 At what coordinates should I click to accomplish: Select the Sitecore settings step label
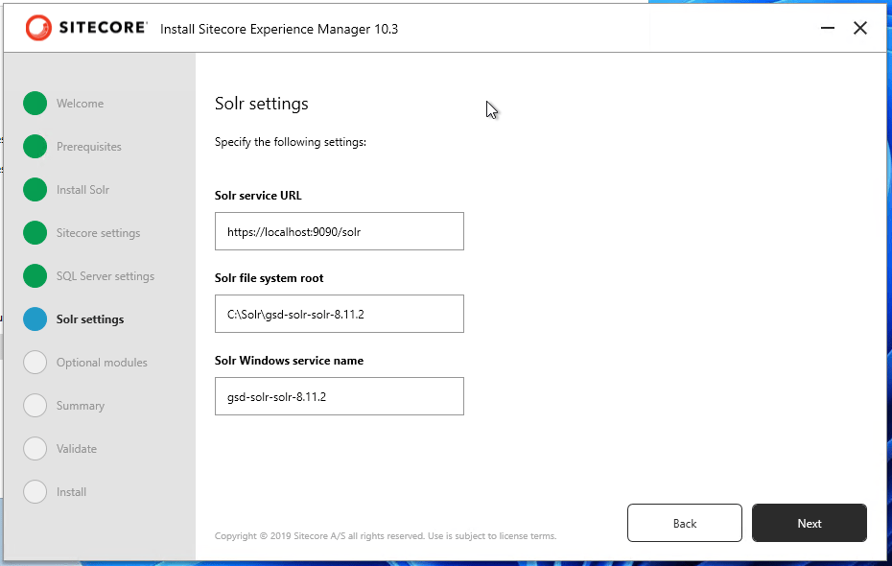click(x=98, y=233)
